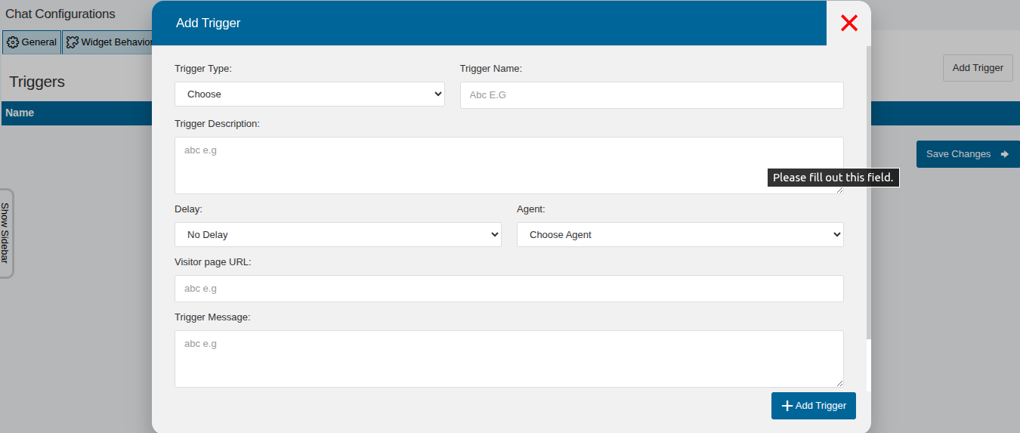Image resolution: width=1020 pixels, height=433 pixels.
Task: Click the Trigger Message resize handle
Action: [x=839, y=383]
